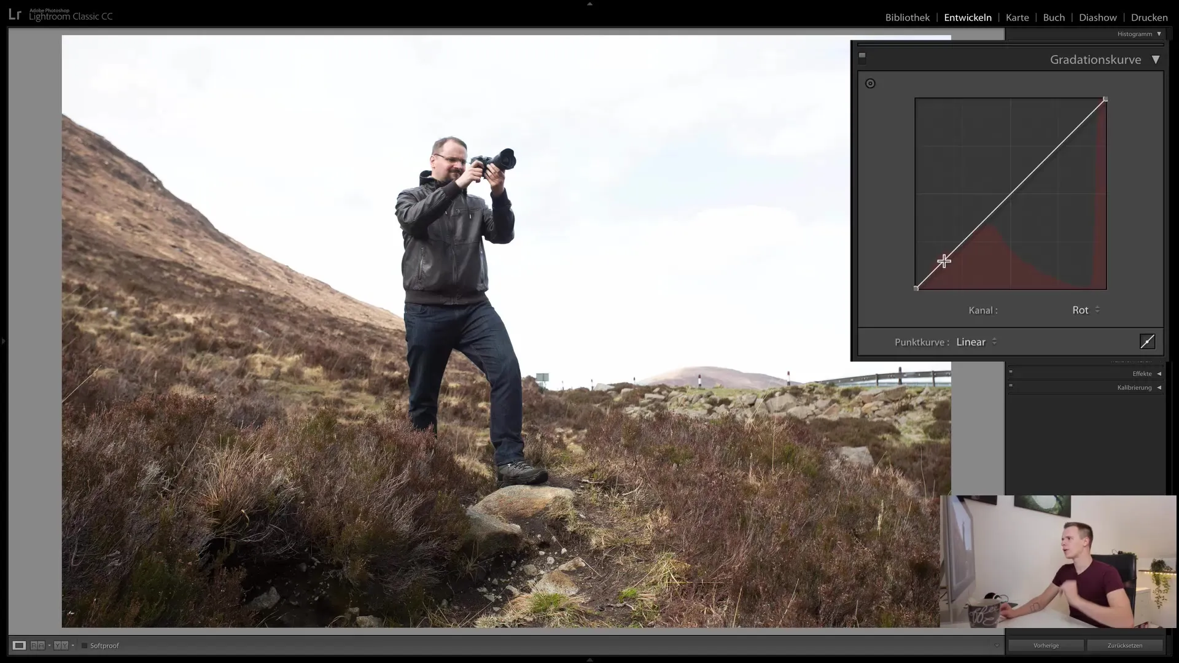Expand the Kalibrierung panel
Screen dimensions: 1179x663
pos(1159,387)
